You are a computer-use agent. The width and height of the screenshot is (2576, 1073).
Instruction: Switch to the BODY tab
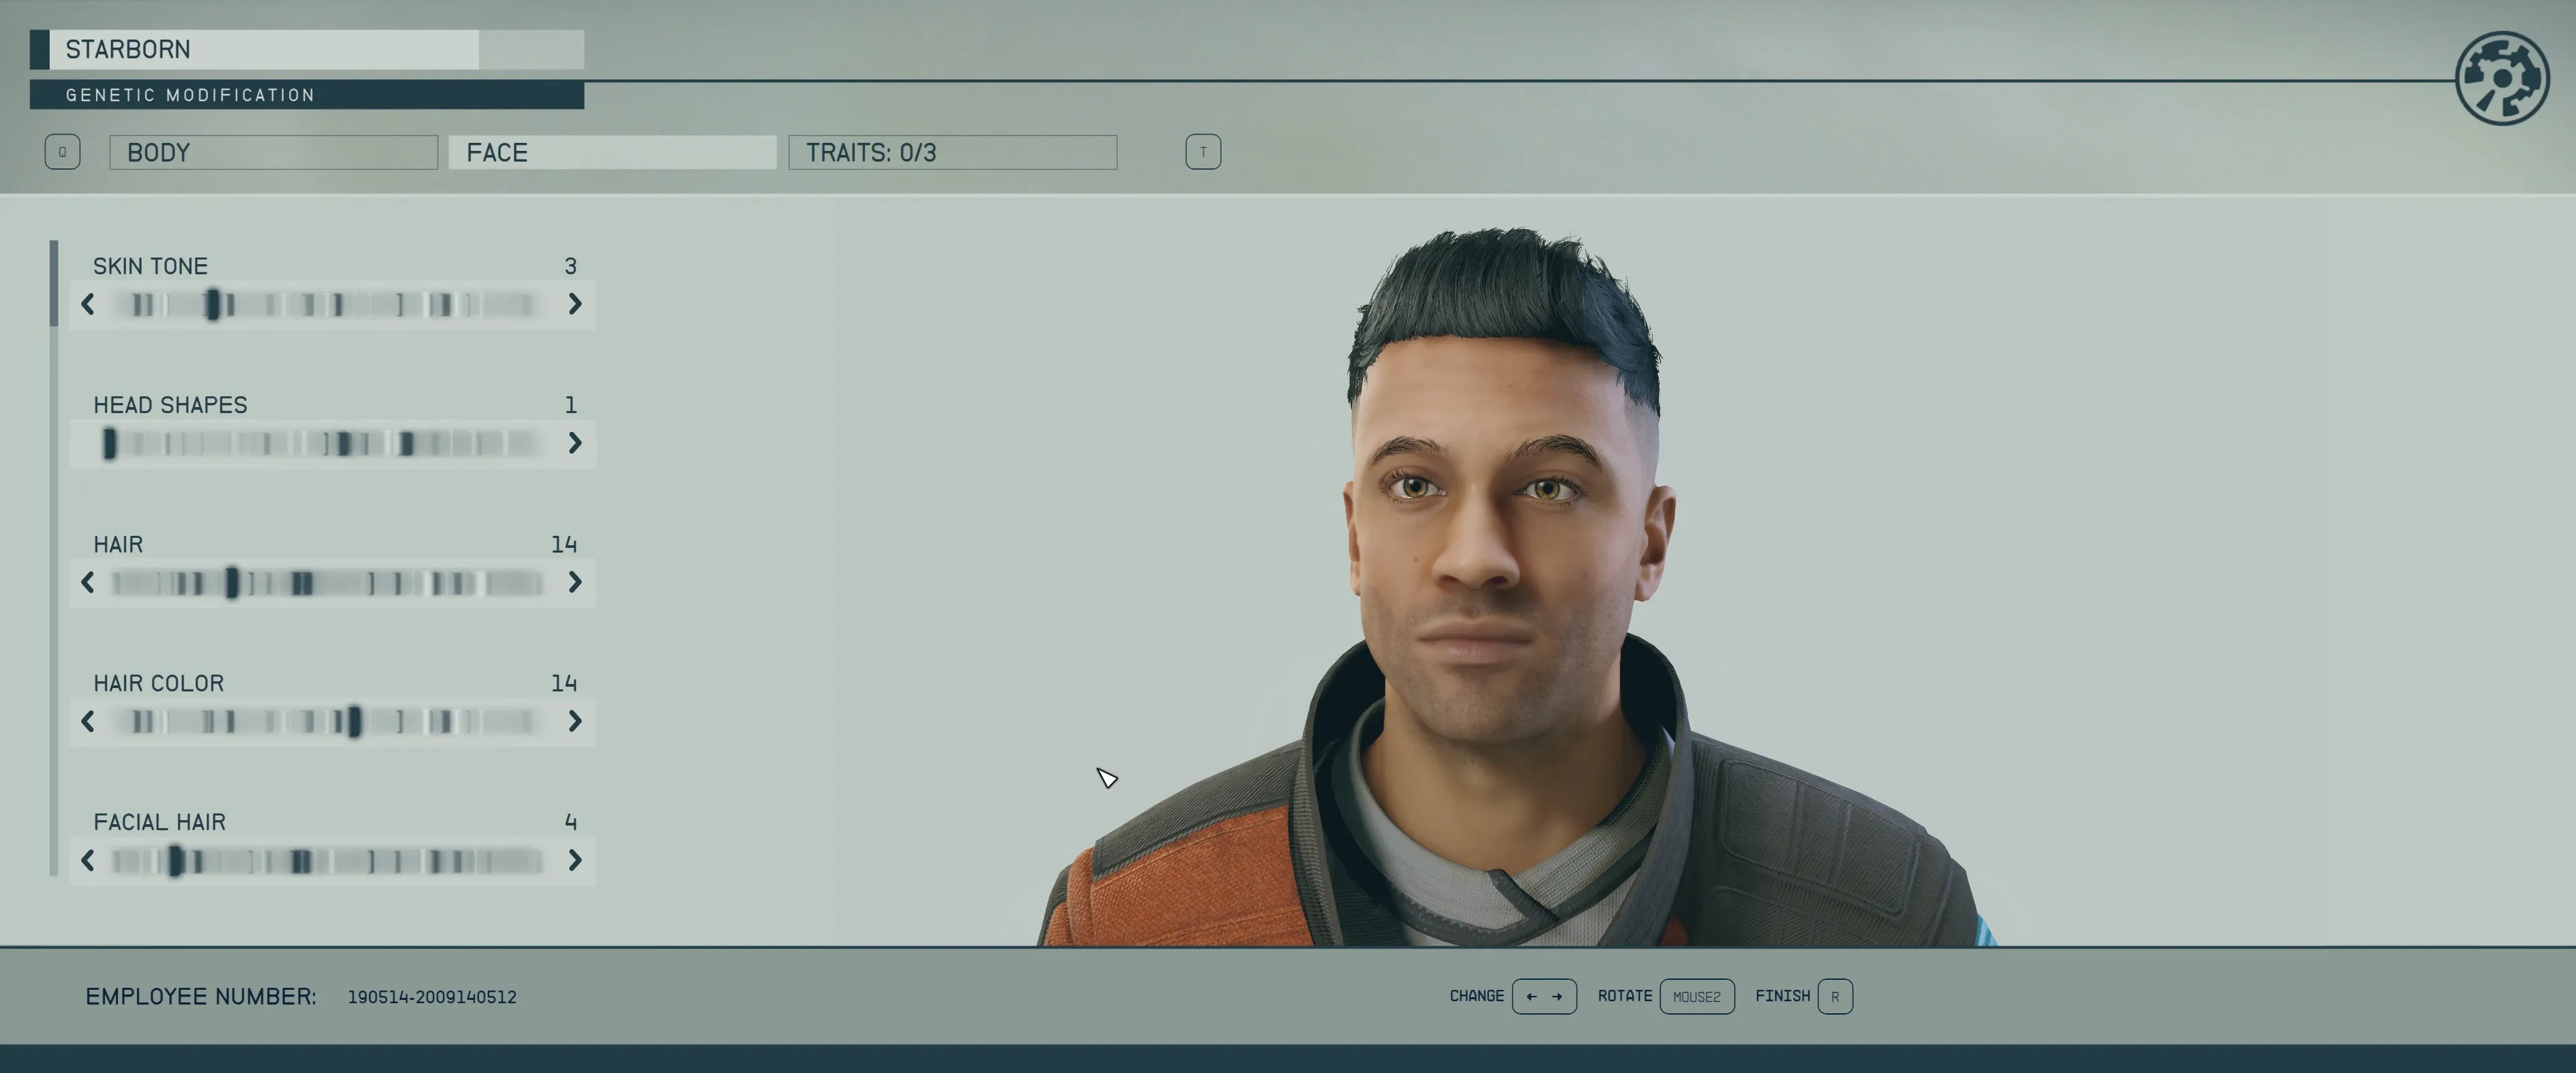pyautogui.click(x=273, y=152)
